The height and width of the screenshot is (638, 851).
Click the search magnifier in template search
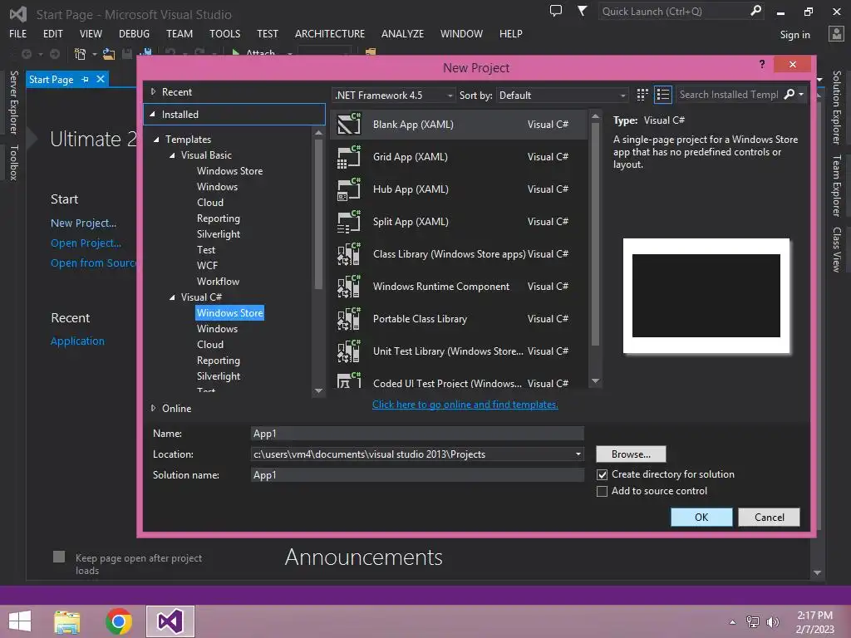tap(790, 95)
